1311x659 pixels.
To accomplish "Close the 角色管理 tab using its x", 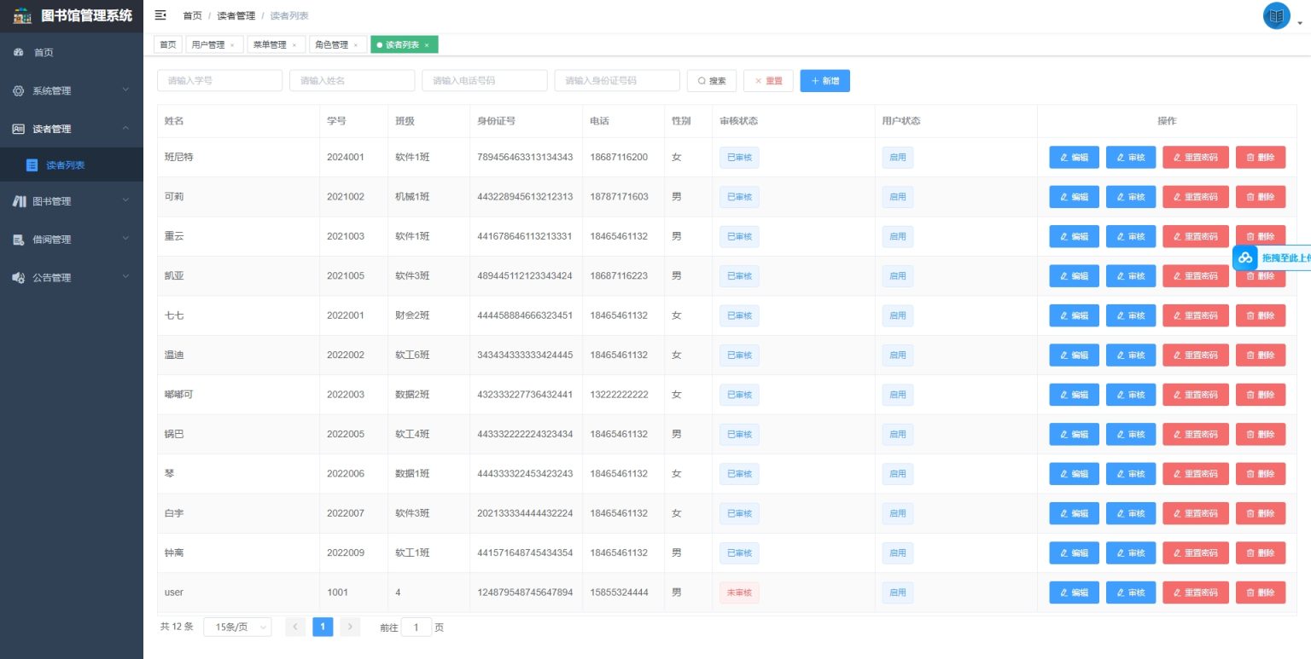I will click(355, 45).
